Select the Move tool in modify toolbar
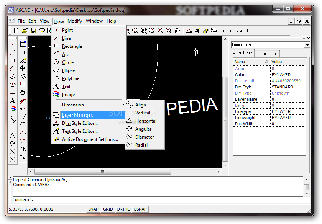This screenshot has height=224, width=322. click(x=23, y=68)
